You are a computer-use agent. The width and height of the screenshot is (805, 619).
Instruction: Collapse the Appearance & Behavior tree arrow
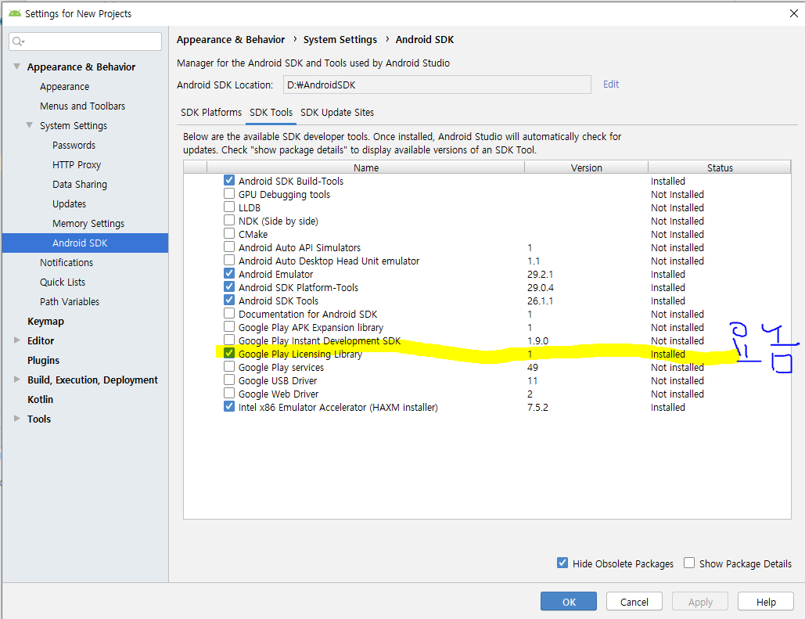(x=17, y=67)
